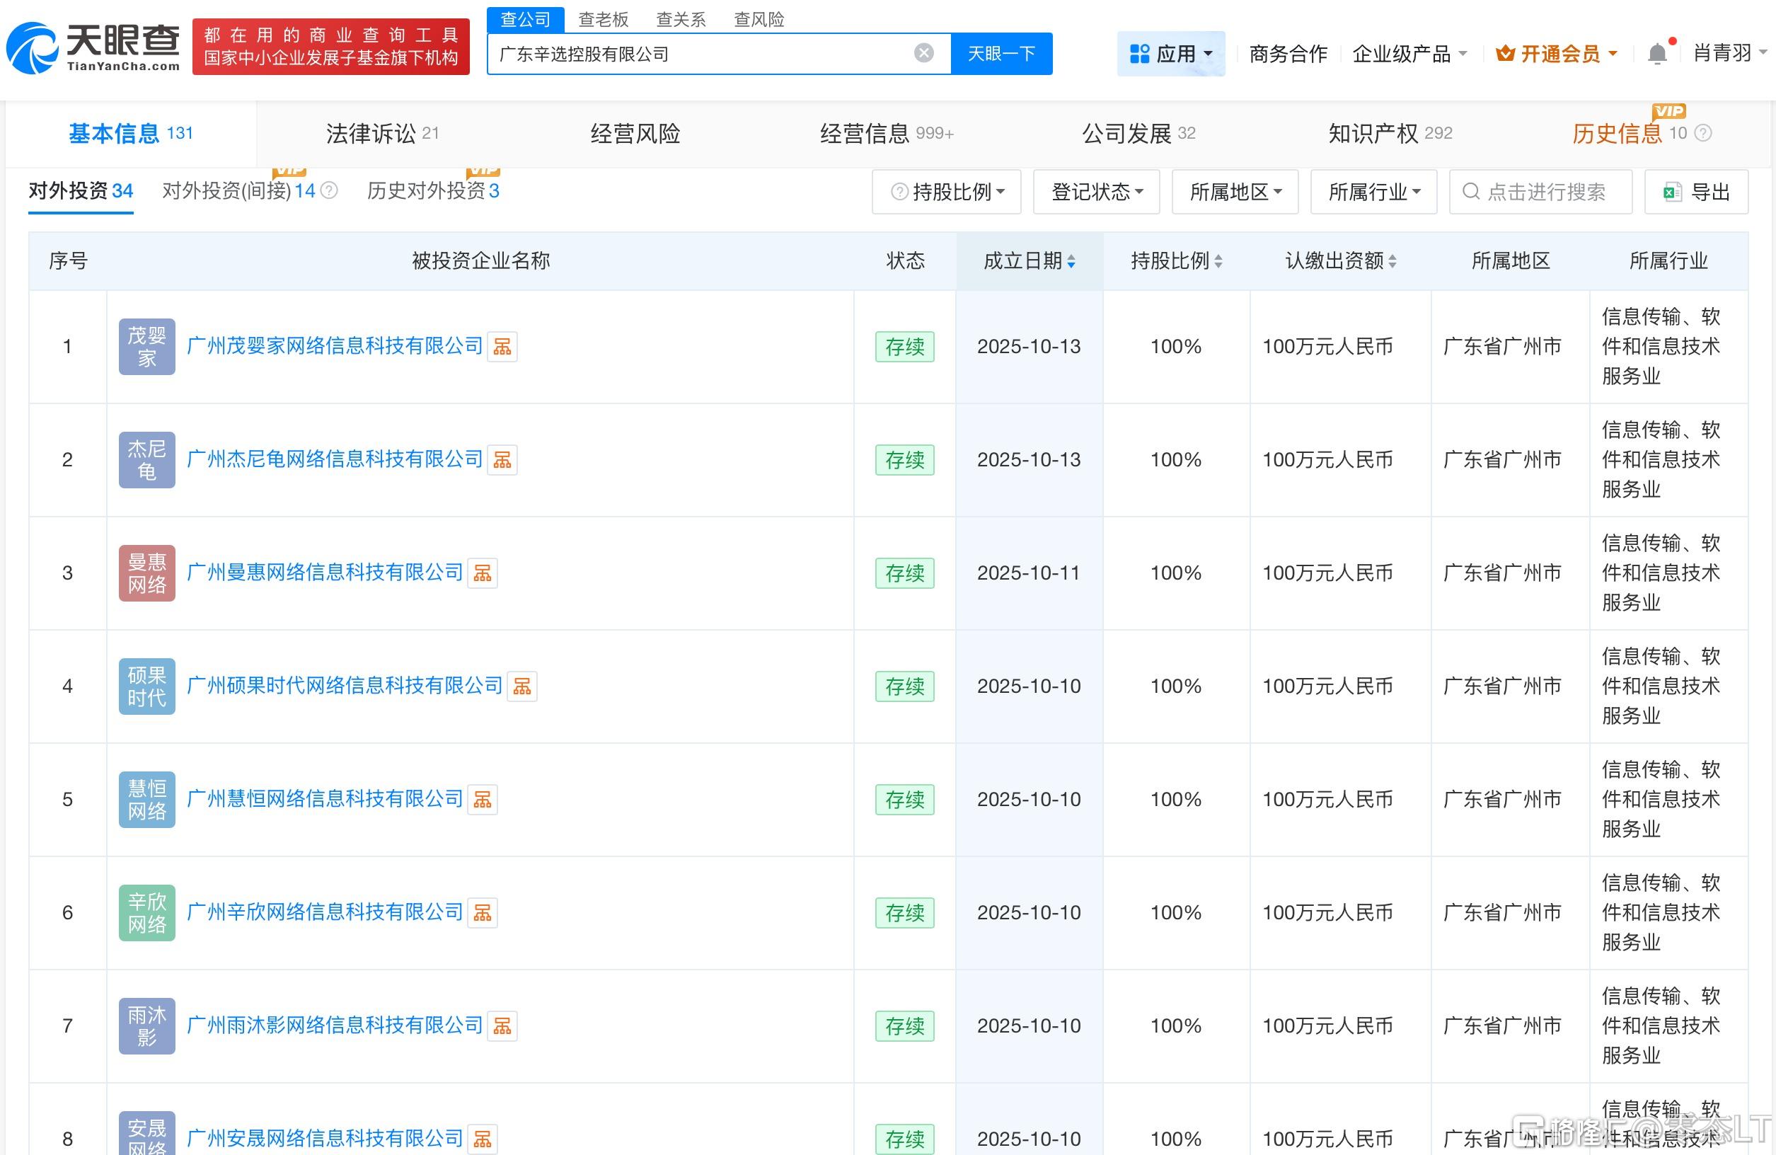Sort table by 持股比例 column
This screenshot has height=1155, width=1776.
tap(1218, 261)
